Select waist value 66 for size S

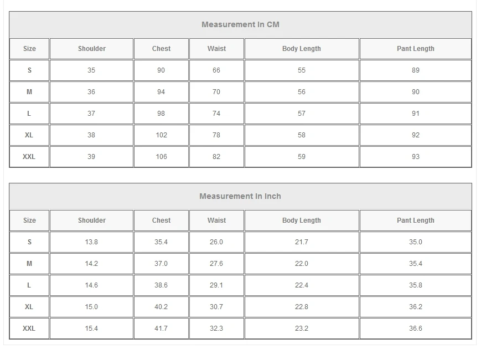pos(216,70)
